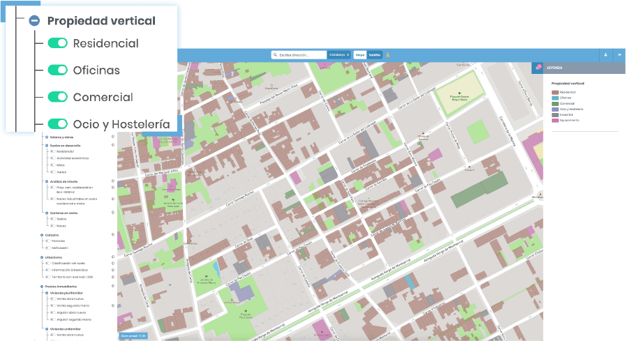Click info icon beside Solares y obras
This screenshot has height=341, width=626.
[x=113, y=137]
